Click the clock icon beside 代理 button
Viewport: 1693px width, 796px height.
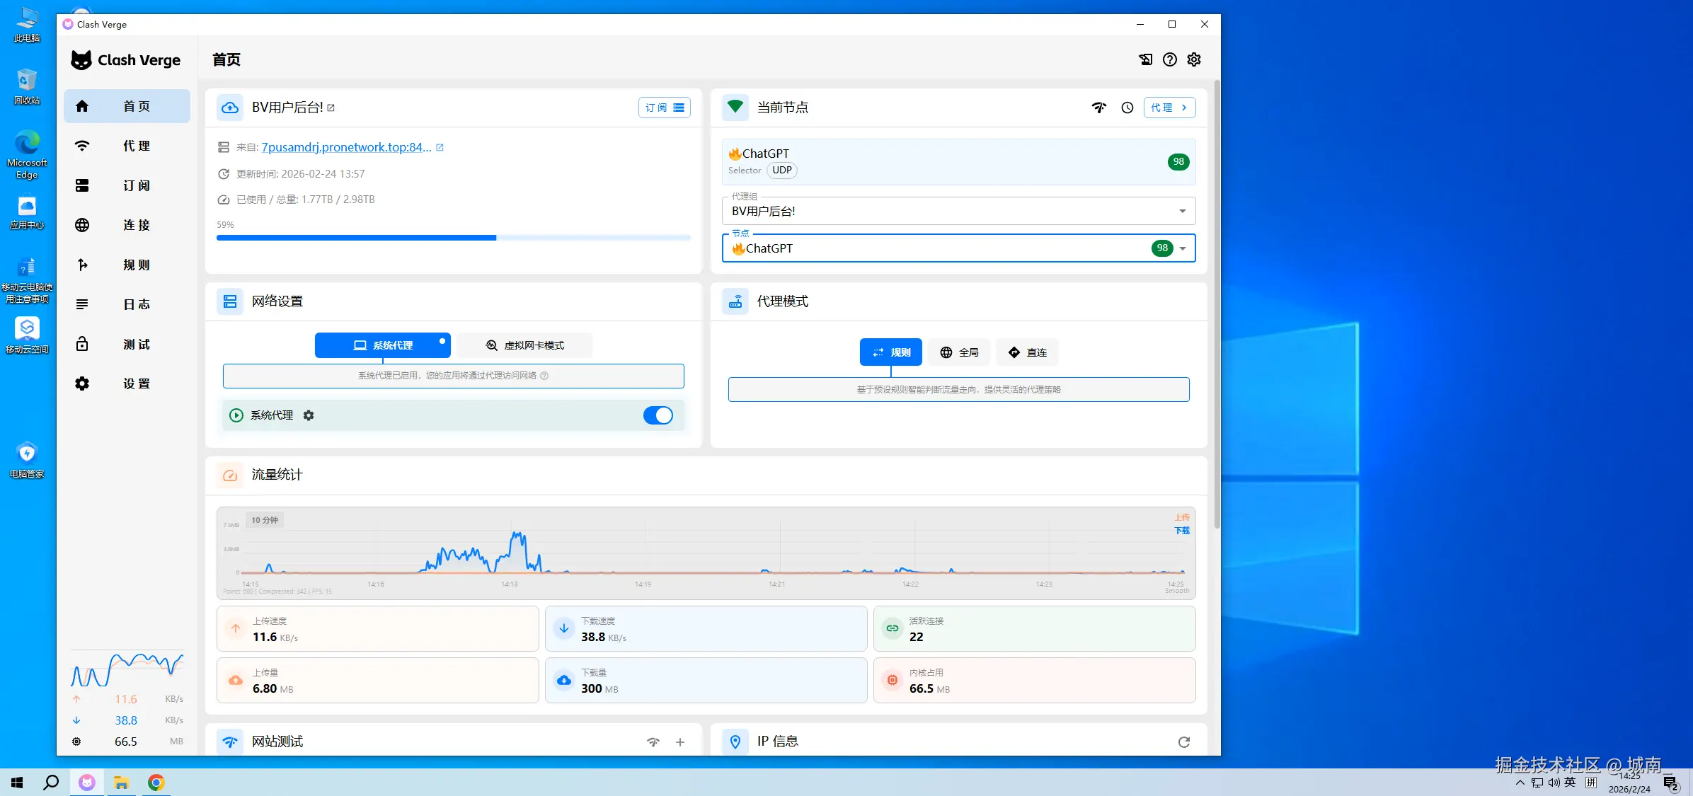(1127, 108)
